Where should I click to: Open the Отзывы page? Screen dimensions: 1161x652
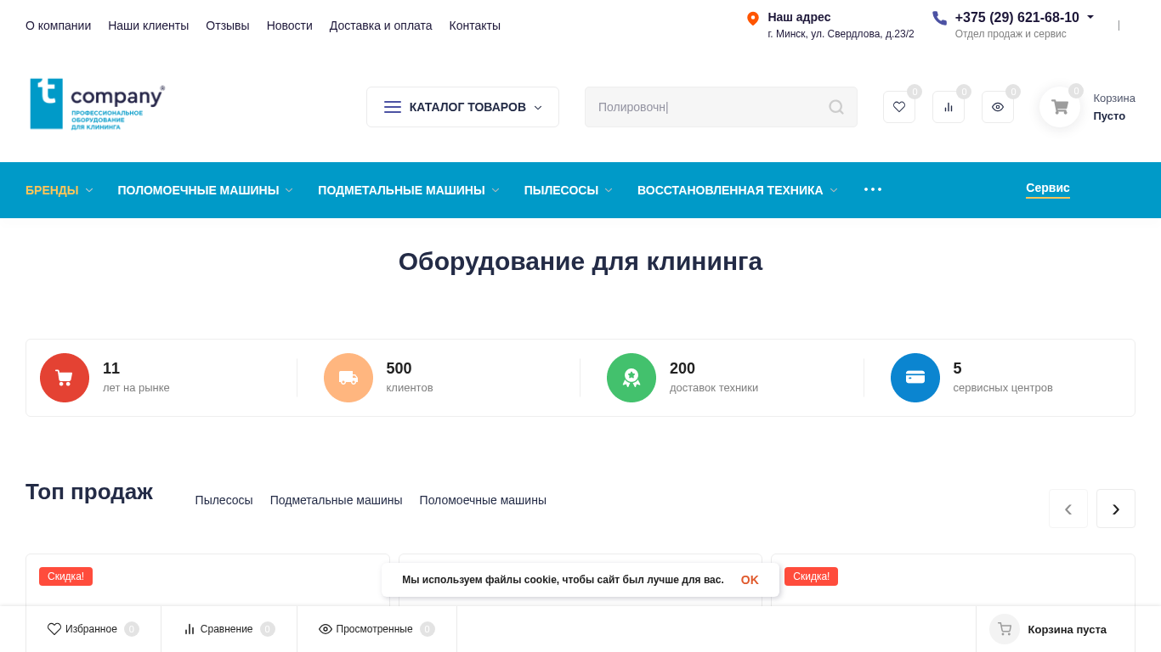point(228,25)
